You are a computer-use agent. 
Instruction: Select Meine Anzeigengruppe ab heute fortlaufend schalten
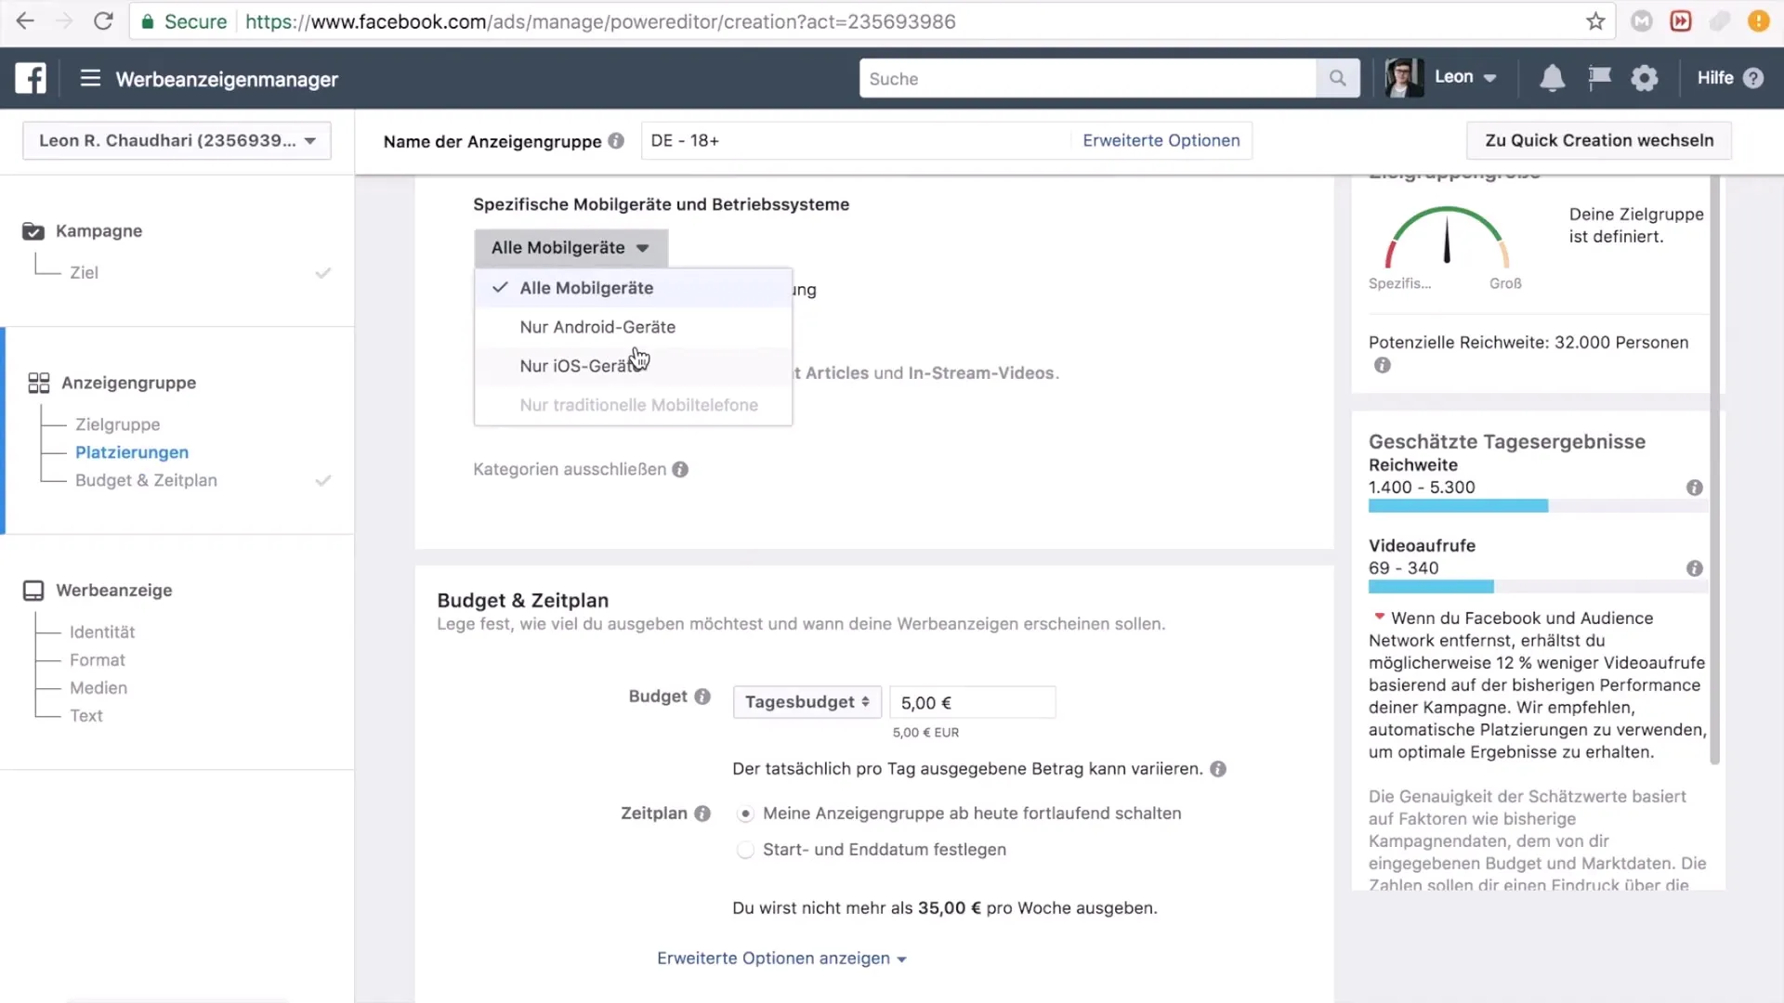pyautogui.click(x=745, y=814)
